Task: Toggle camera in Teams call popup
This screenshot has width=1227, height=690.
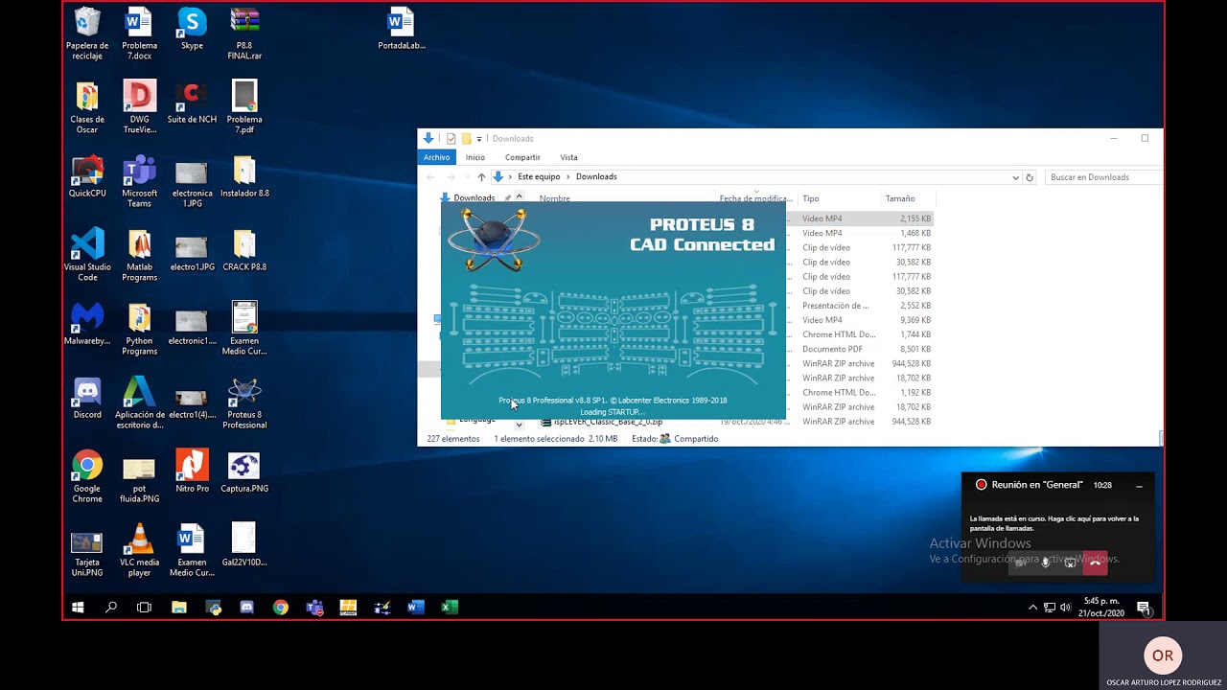Action: click(1021, 563)
